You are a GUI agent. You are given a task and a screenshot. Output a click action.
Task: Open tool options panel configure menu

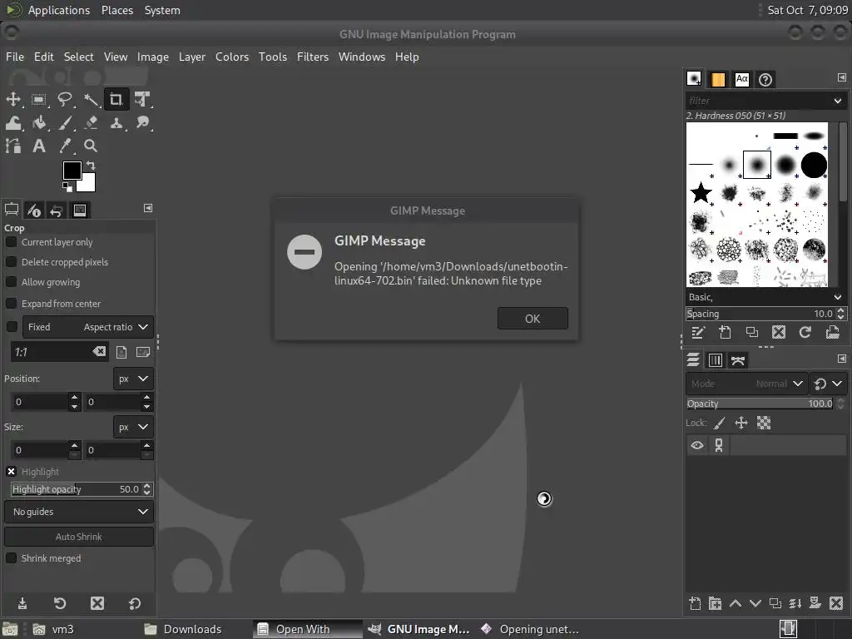(x=148, y=208)
